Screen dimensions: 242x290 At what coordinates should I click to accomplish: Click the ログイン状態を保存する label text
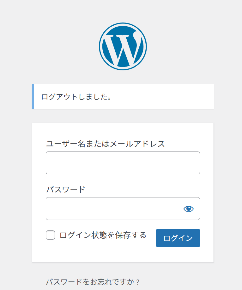pos(103,235)
